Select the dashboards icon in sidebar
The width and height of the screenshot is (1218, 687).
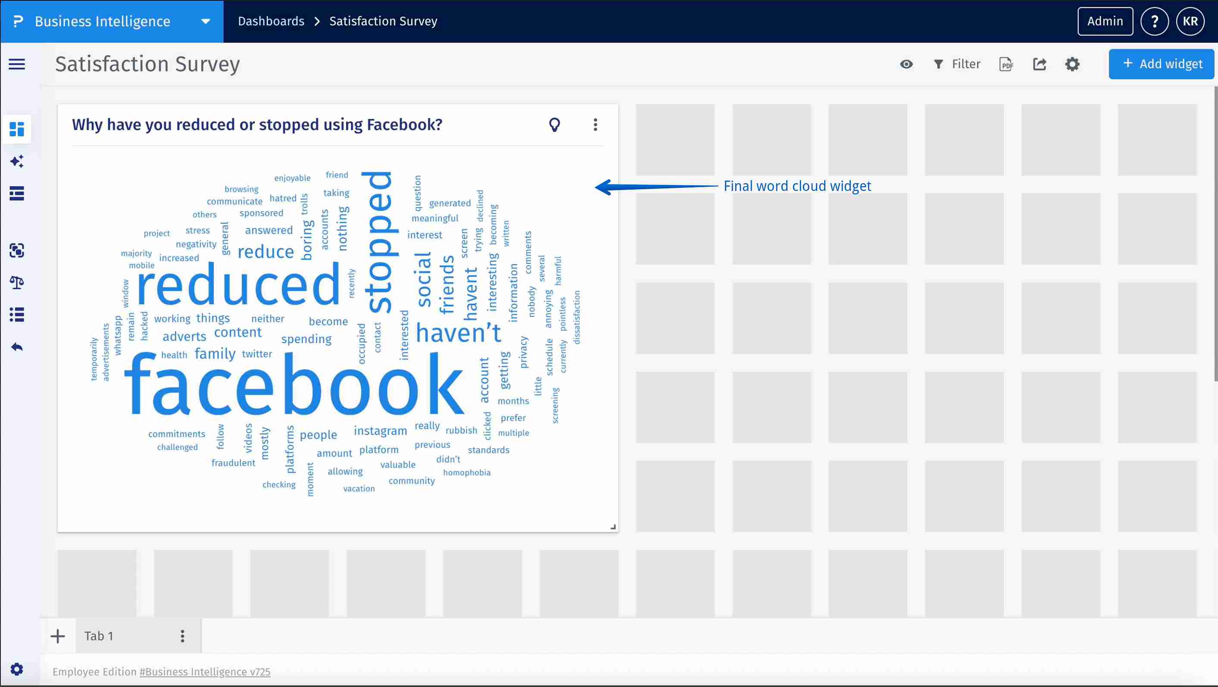(17, 129)
